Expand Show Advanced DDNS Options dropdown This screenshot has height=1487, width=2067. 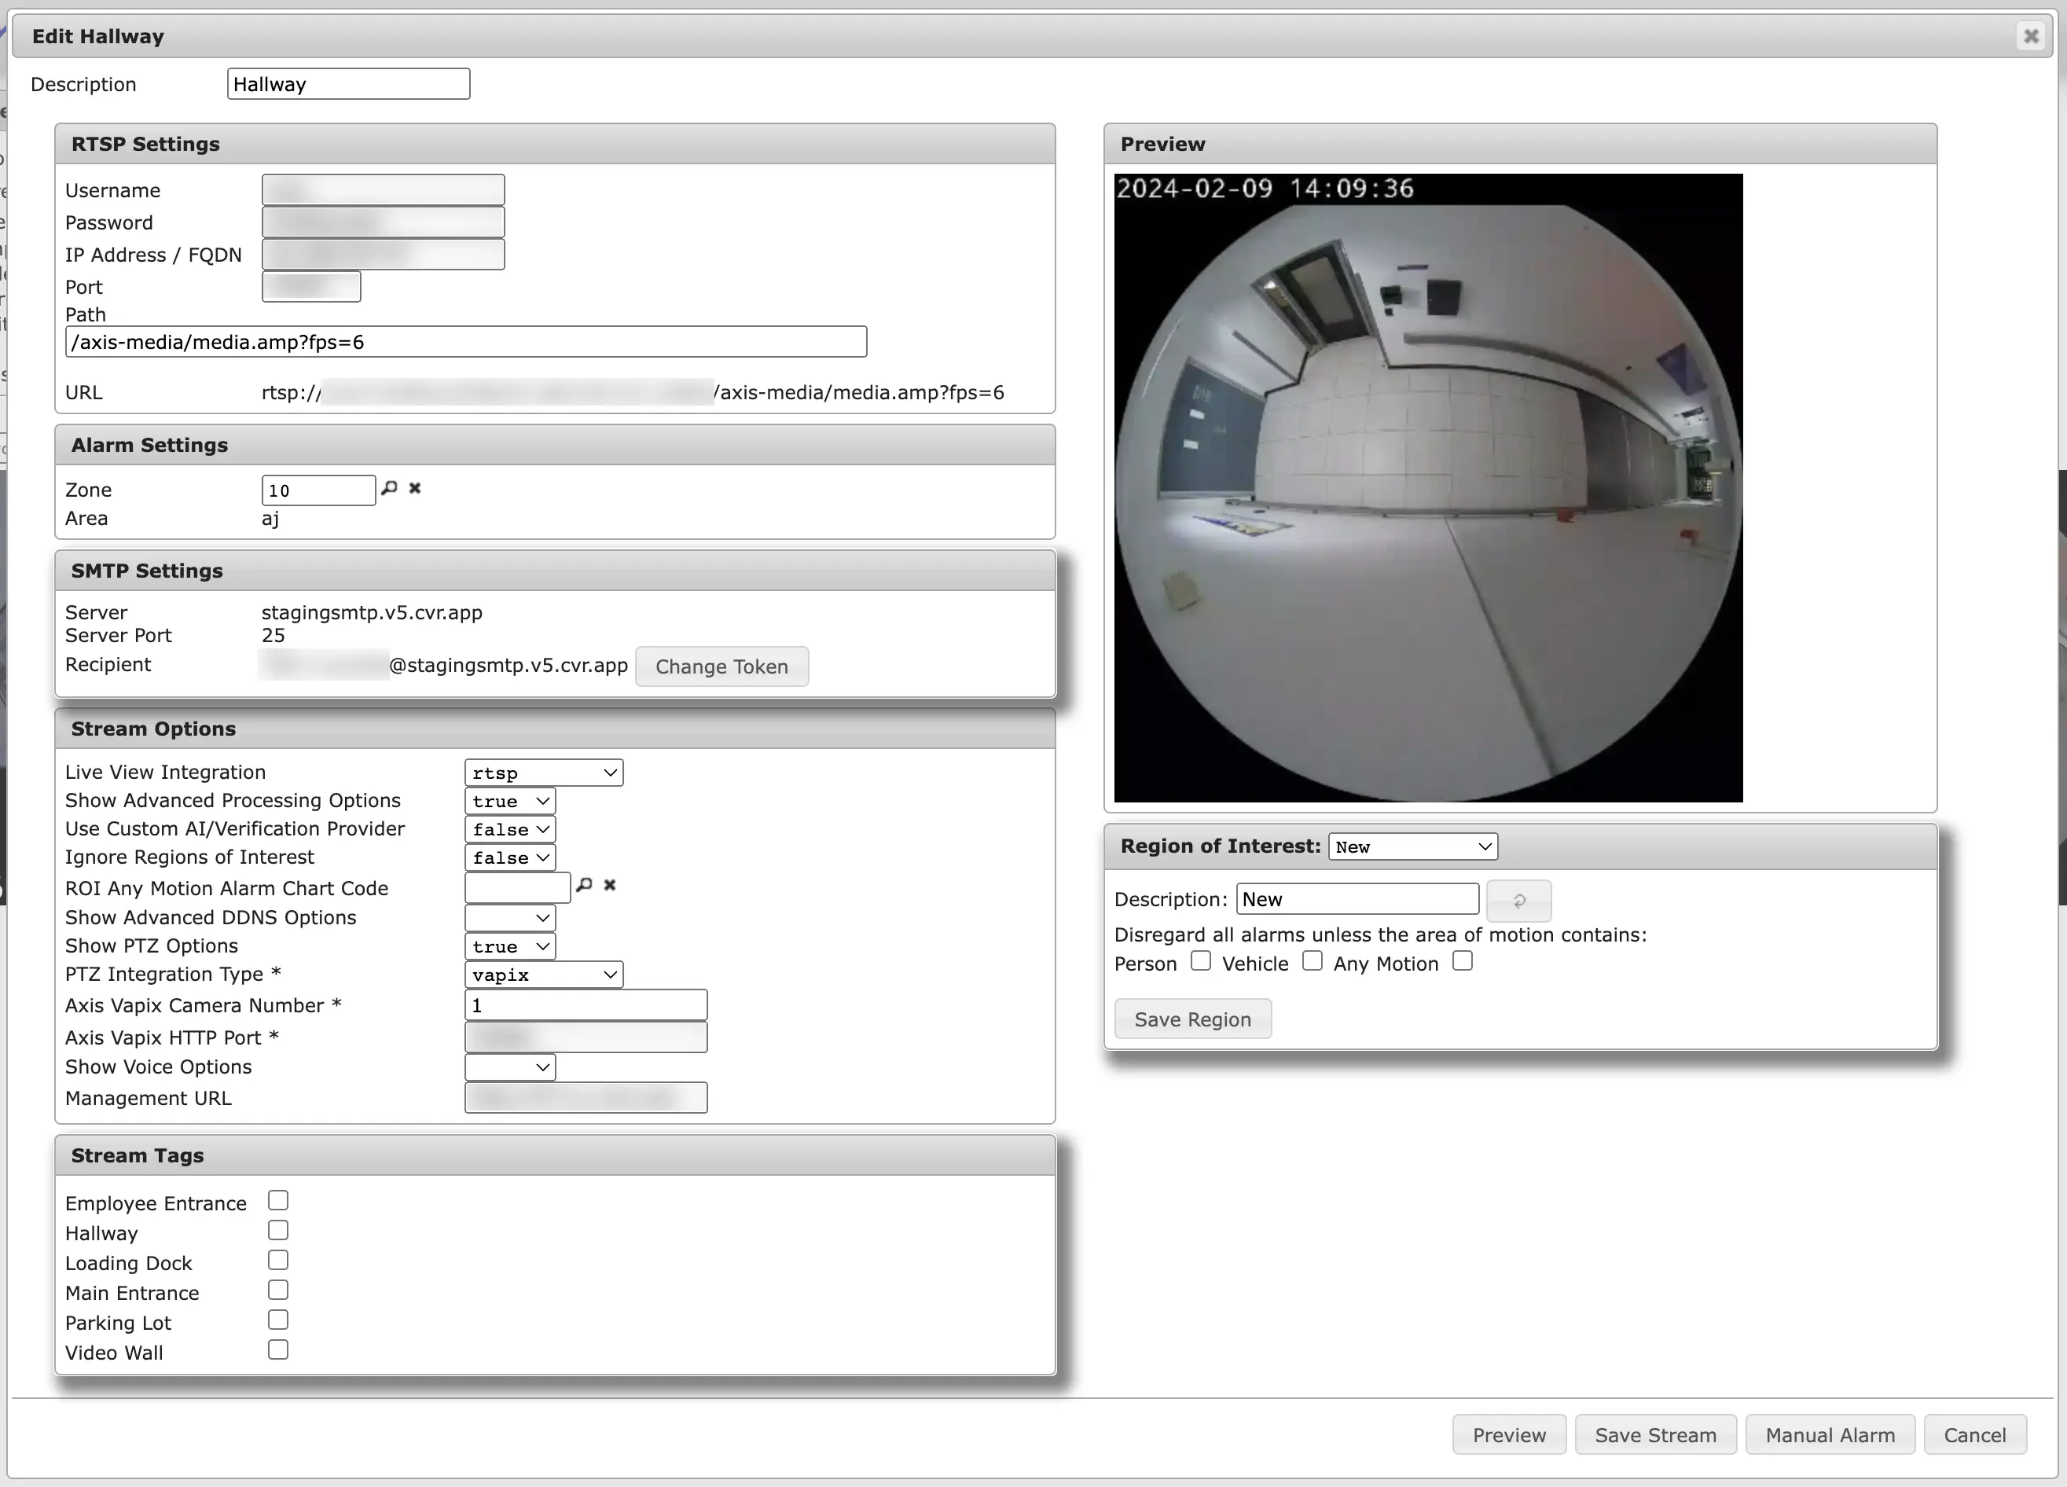tap(509, 917)
